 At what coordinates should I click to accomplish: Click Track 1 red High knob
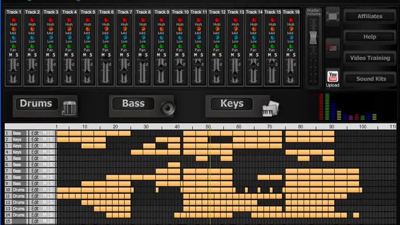14,19
